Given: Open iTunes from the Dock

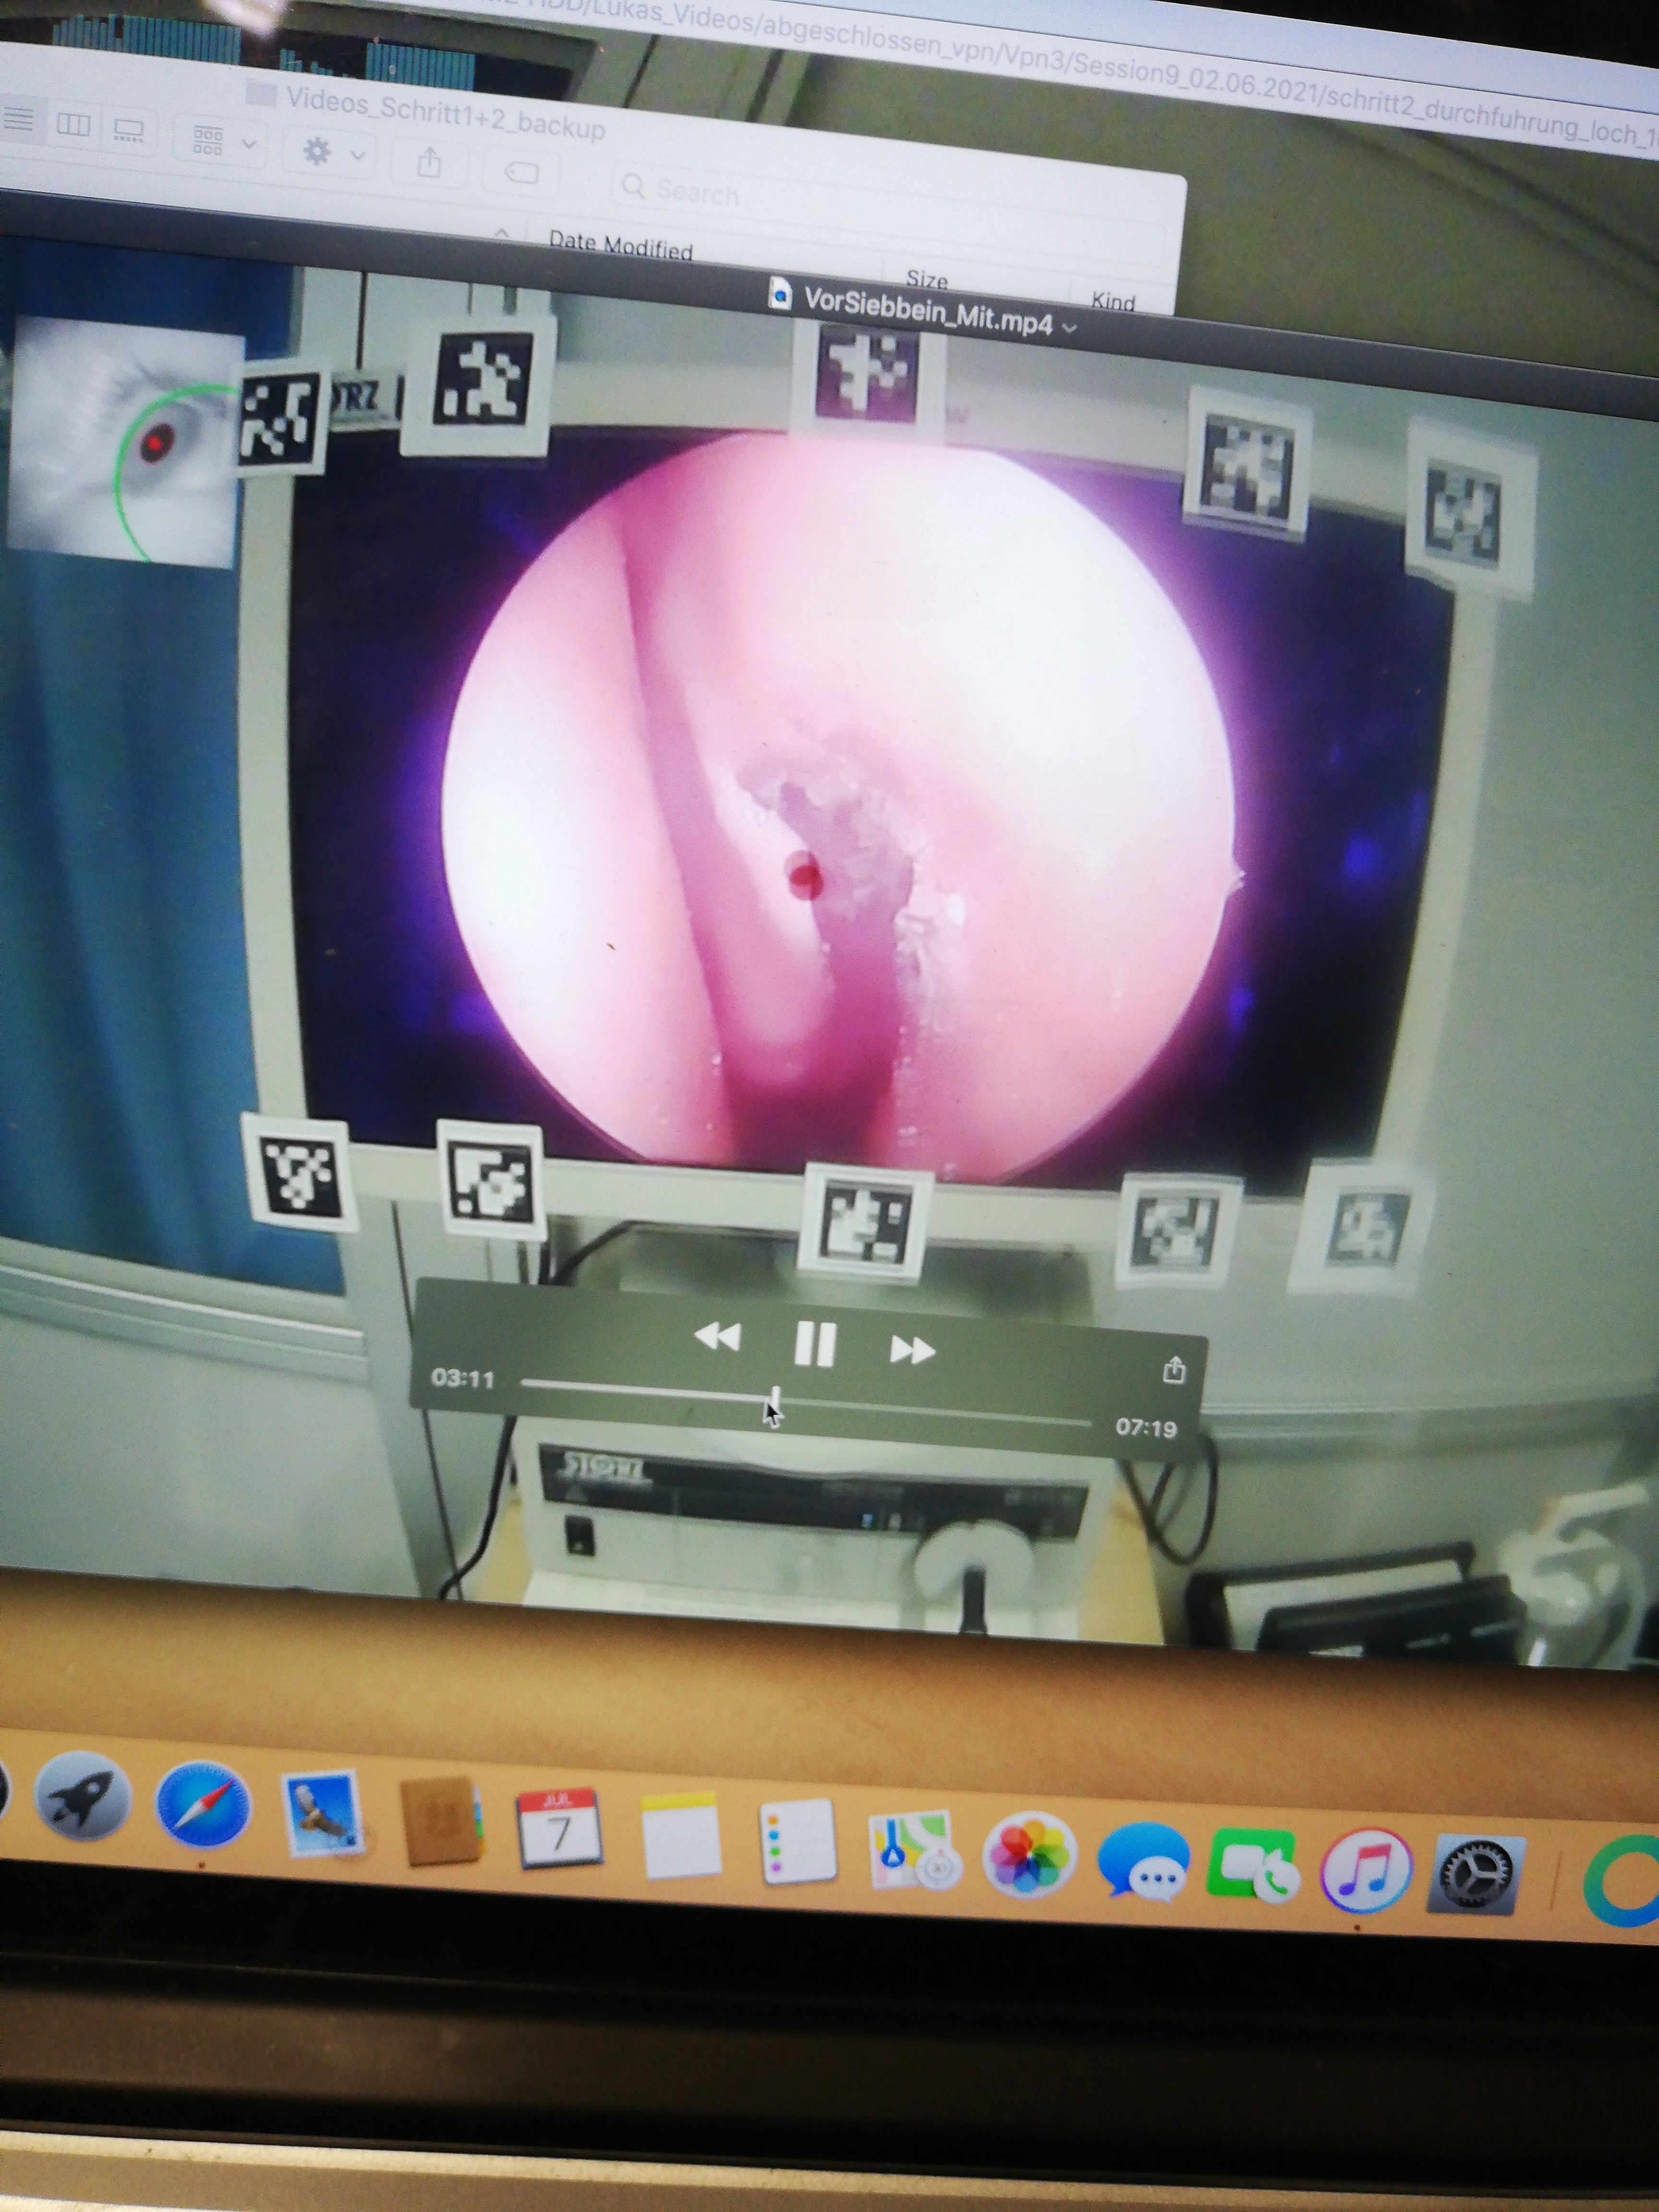Looking at the screenshot, I should 1366,1871.
